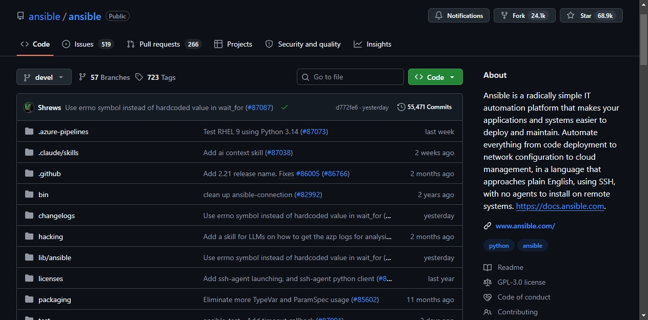Viewport: 648px width, 320px height.
Task: Click the link chain icon beside www.ansible.com
Action: (488, 226)
